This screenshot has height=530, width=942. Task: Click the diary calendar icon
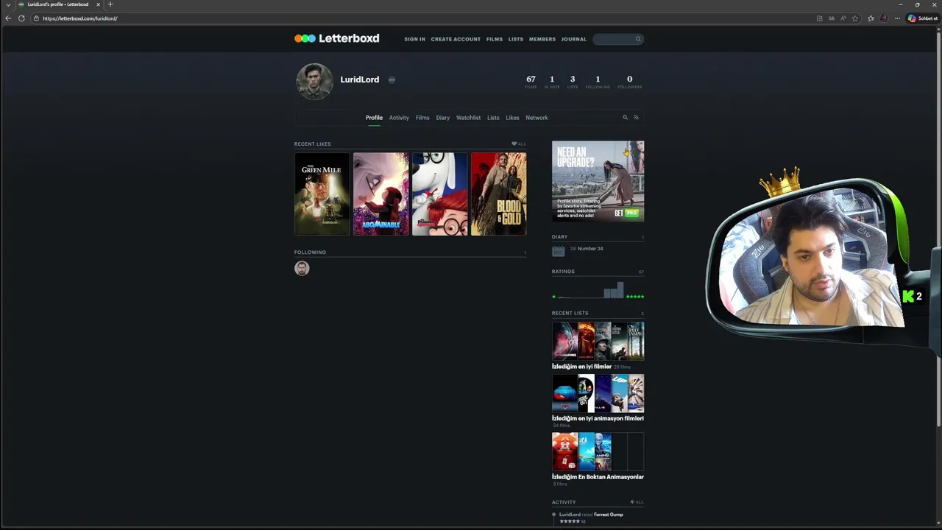tap(559, 251)
